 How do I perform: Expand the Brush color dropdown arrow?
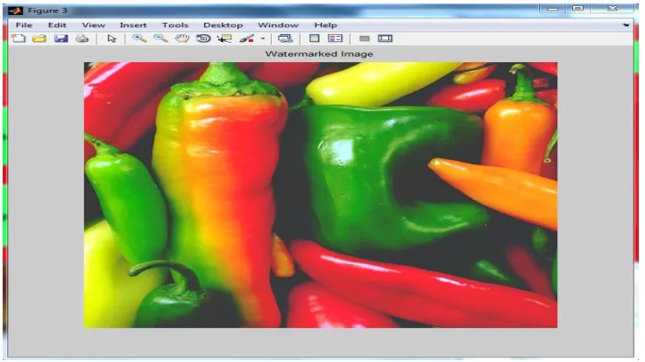point(263,38)
